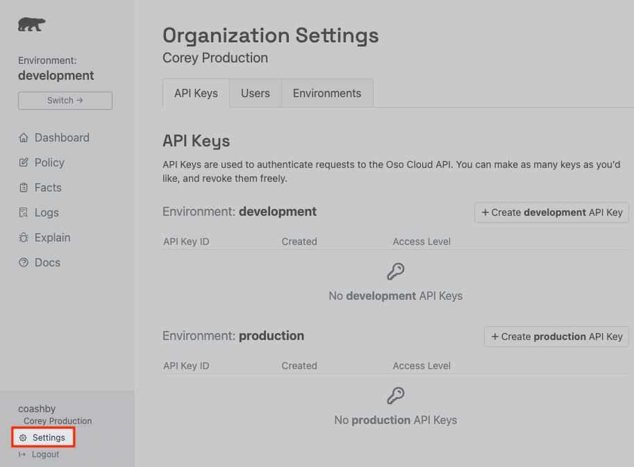Click the development key placeholder icon
Viewport: 634px width, 467px height.
[396, 271]
